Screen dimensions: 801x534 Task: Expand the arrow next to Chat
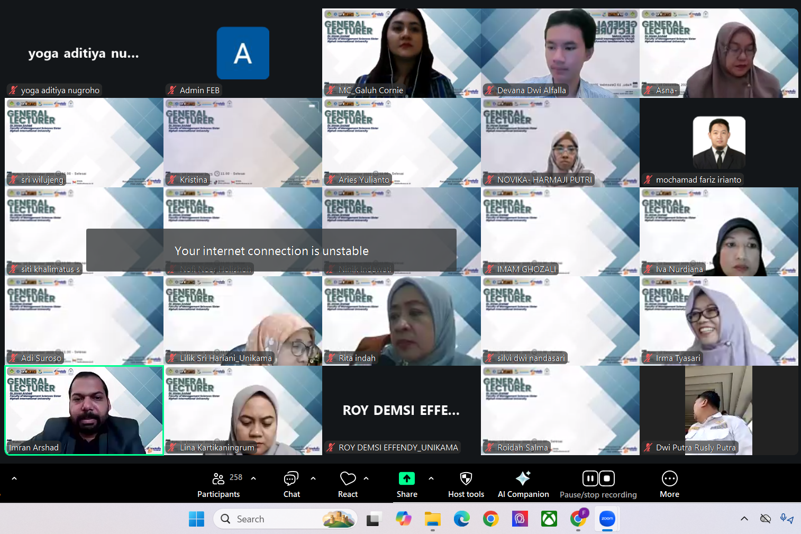pos(313,478)
